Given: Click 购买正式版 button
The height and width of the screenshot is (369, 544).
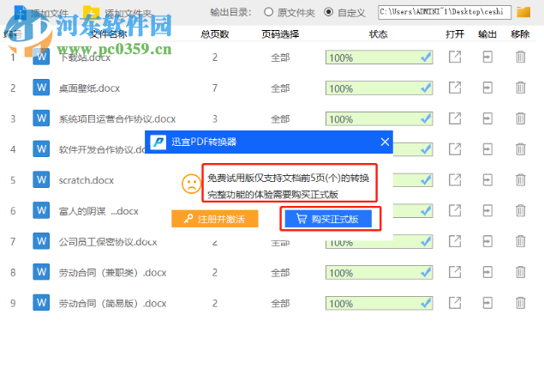Looking at the screenshot, I should [328, 219].
